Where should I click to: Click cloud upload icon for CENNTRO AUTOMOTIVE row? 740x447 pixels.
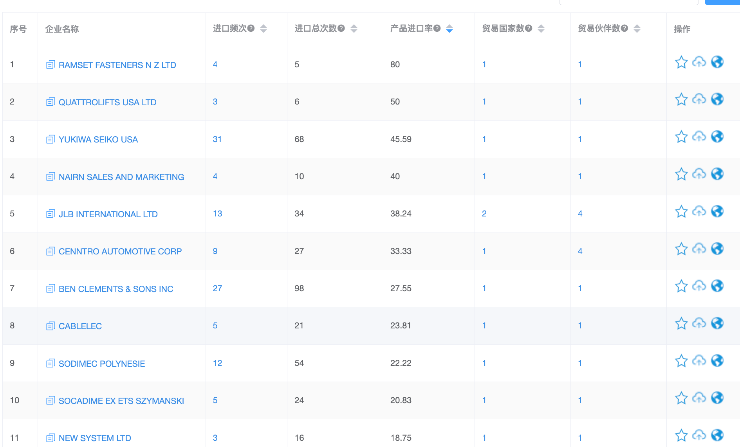pos(699,249)
